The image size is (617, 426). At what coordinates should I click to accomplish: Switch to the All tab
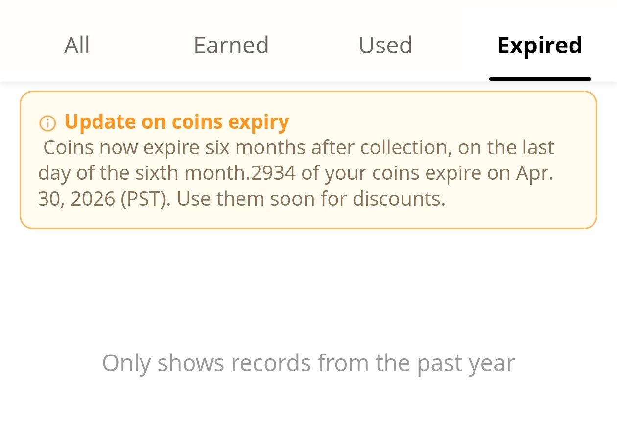[x=77, y=46]
